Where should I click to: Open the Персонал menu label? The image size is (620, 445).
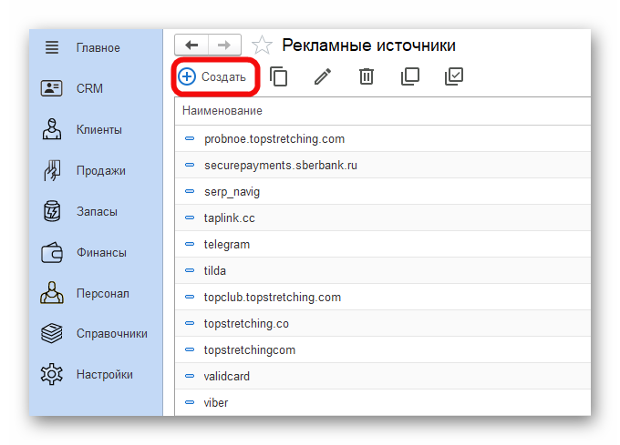pyautogui.click(x=103, y=294)
